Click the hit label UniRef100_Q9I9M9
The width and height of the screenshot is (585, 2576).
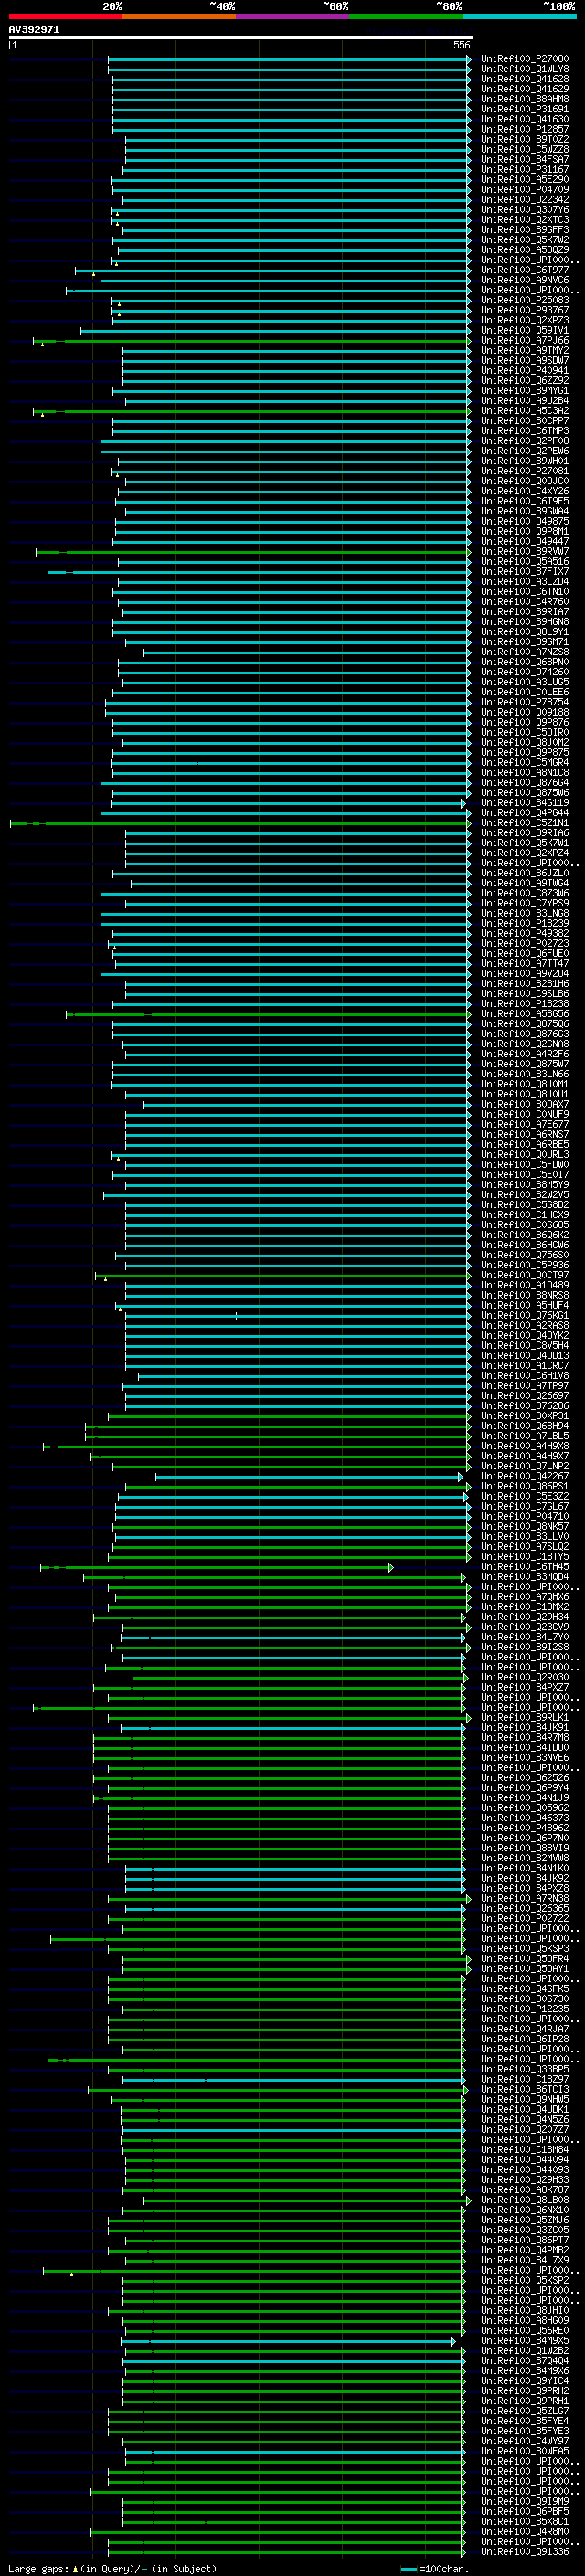coord(525,2502)
